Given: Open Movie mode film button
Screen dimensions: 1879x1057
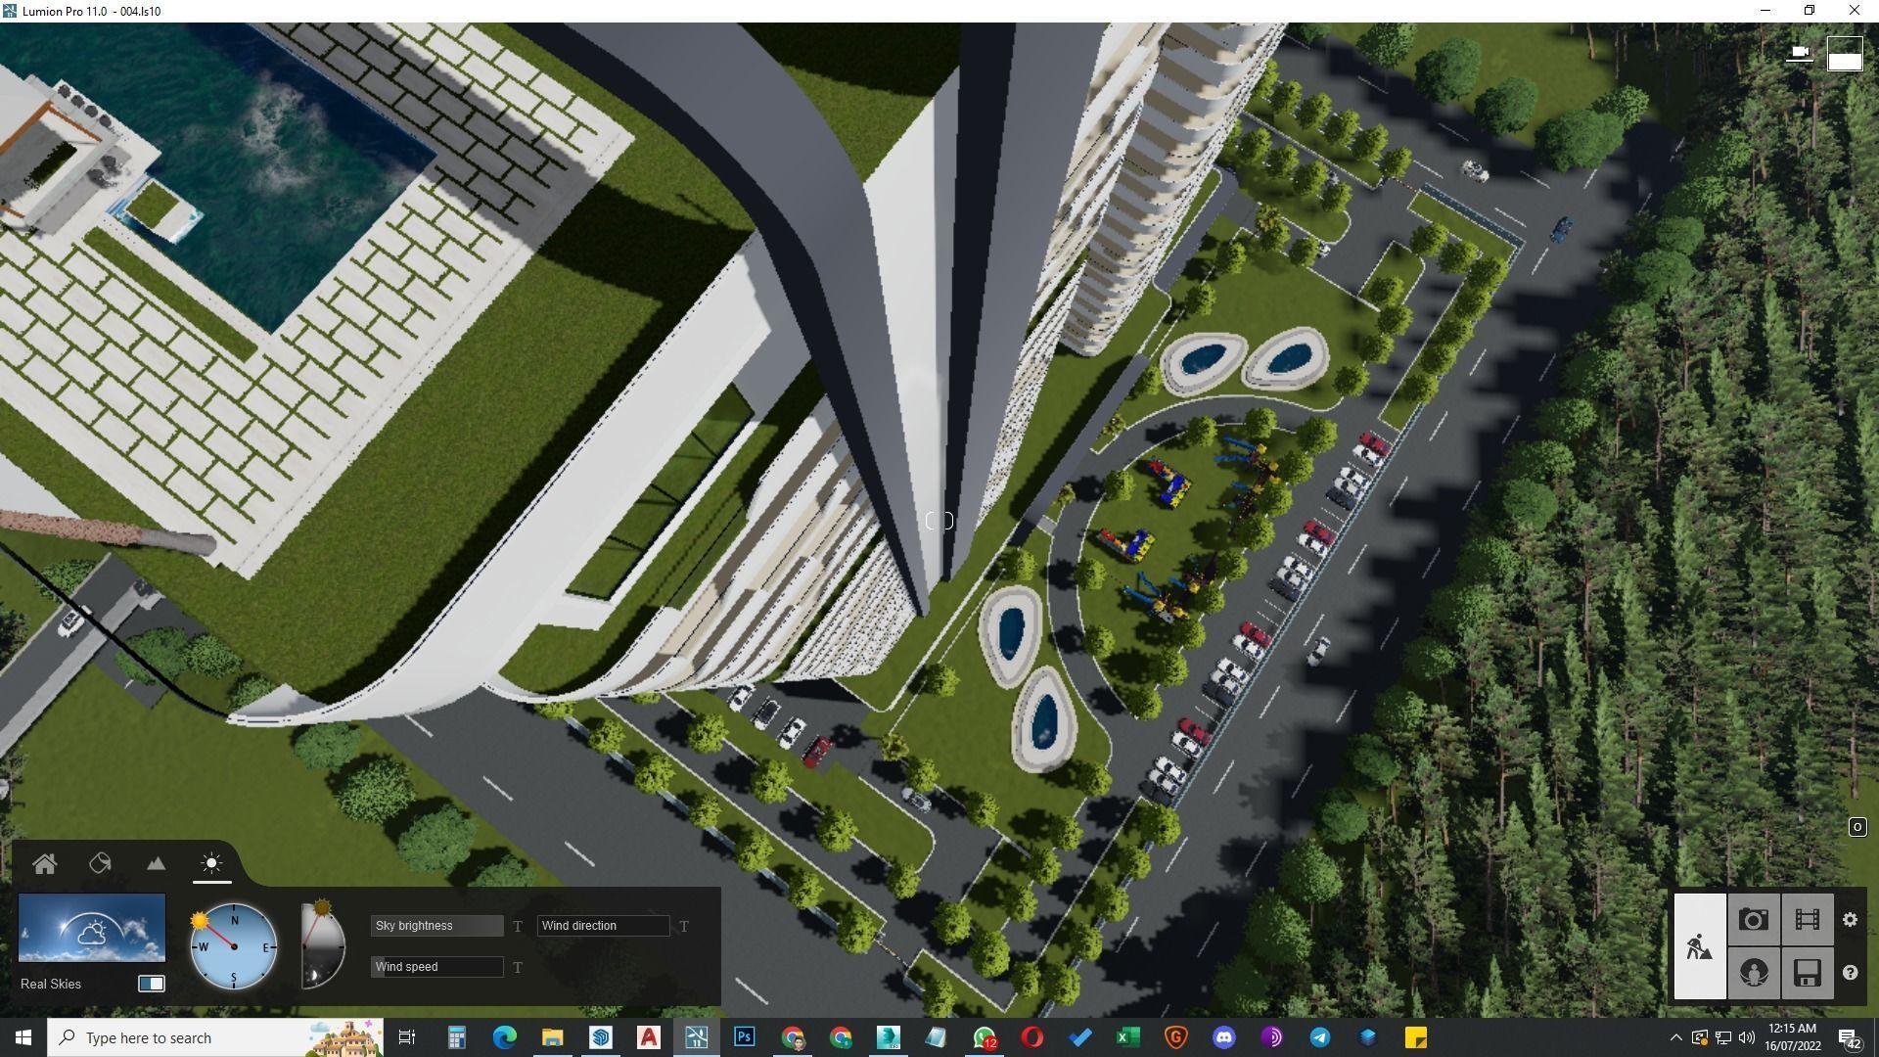Looking at the screenshot, I should click(1807, 920).
